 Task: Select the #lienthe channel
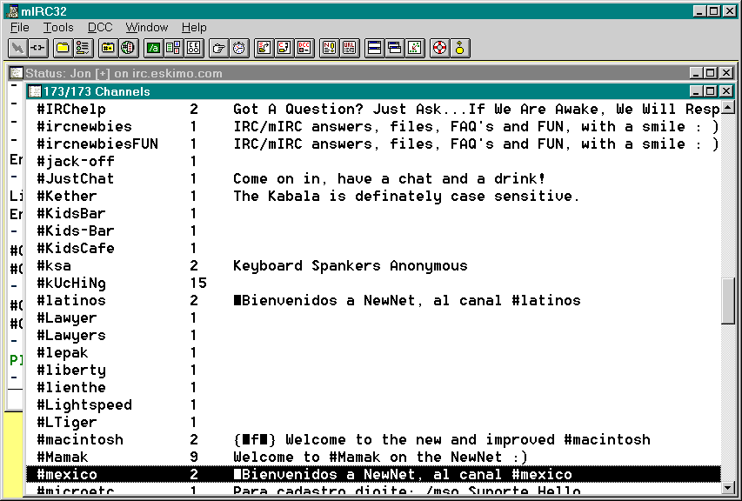pyautogui.click(x=373, y=387)
